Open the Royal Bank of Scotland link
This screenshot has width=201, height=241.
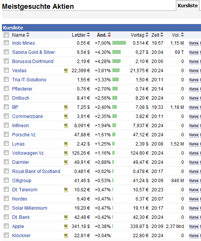36,171
